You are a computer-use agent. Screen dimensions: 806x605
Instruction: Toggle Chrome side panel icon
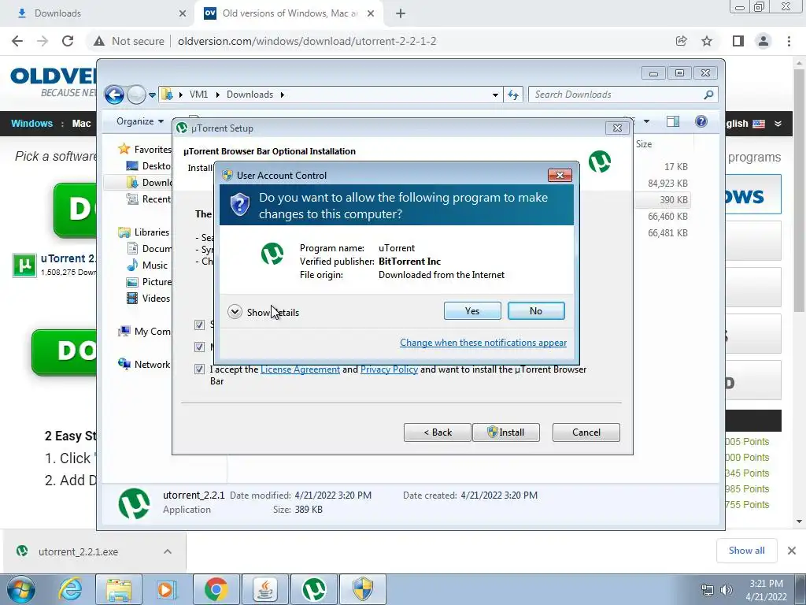click(738, 41)
